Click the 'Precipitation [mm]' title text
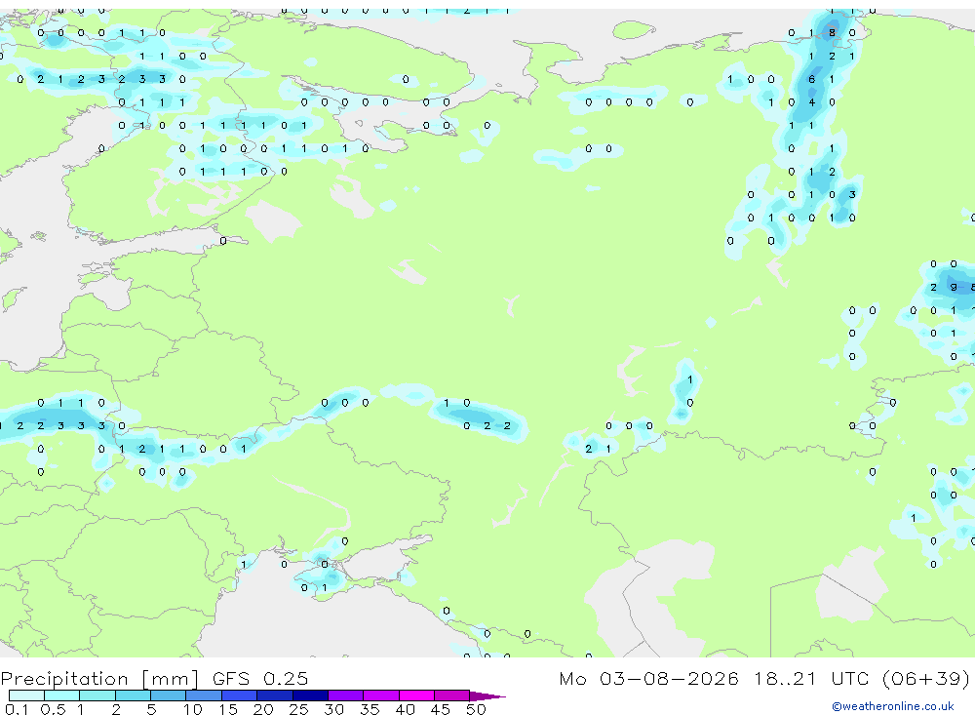The height and width of the screenshot is (715, 975). [x=99, y=679]
